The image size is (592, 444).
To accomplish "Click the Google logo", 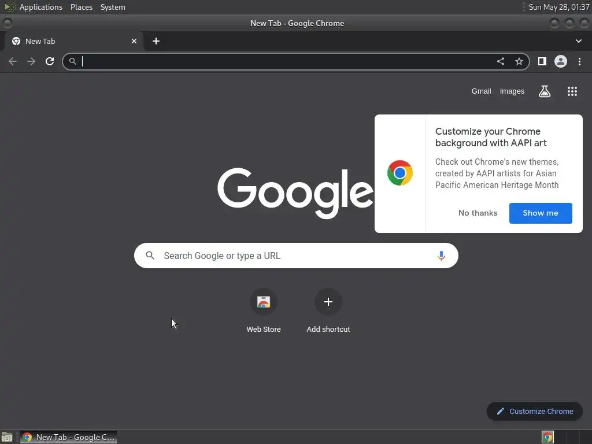I will (295, 193).
